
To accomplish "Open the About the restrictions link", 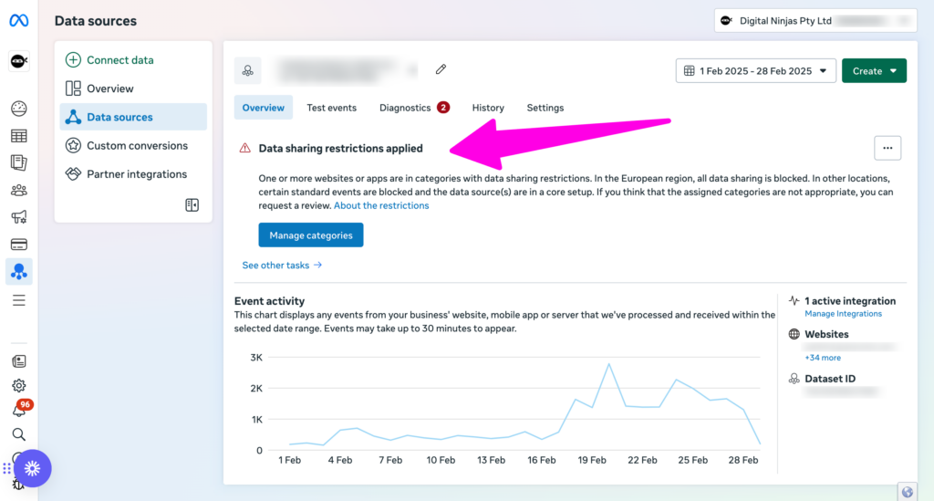I will tap(381, 205).
